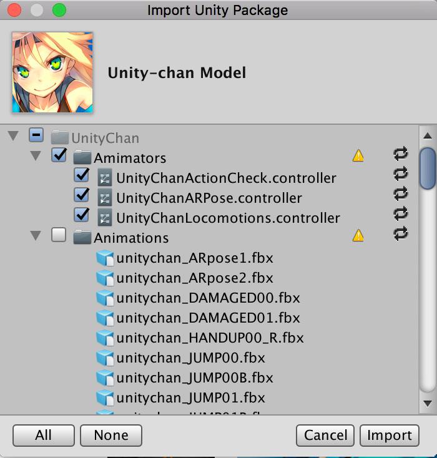Screen dimensions: 437x458
Task: Collapse the Animations folder tree
Action: (x=36, y=235)
